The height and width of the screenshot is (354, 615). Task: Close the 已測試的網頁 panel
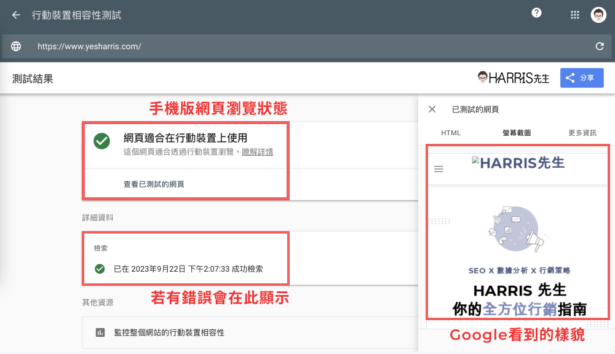click(x=432, y=109)
